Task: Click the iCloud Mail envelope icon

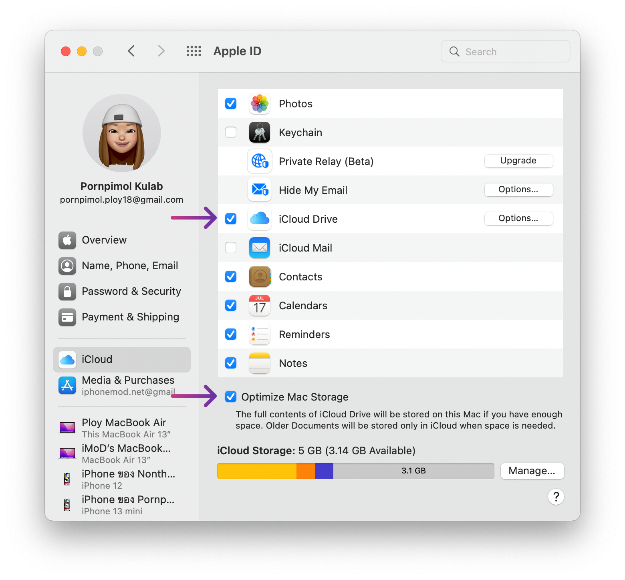Action: click(x=260, y=248)
